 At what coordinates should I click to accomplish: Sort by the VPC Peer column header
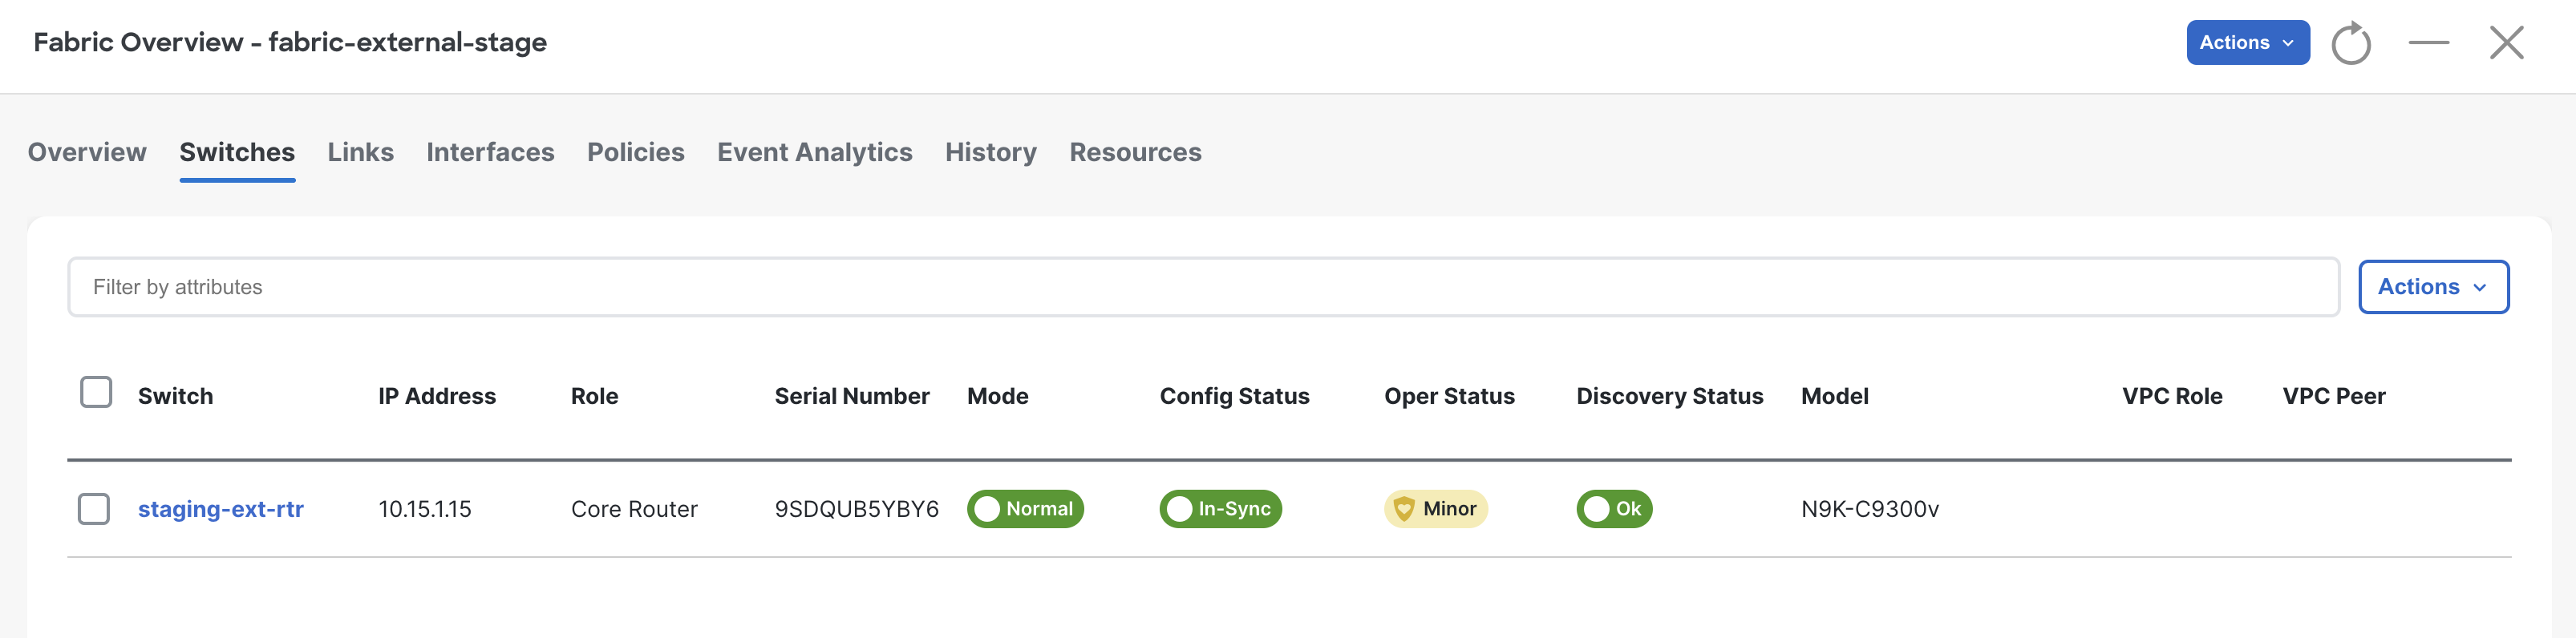(2333, 396)
